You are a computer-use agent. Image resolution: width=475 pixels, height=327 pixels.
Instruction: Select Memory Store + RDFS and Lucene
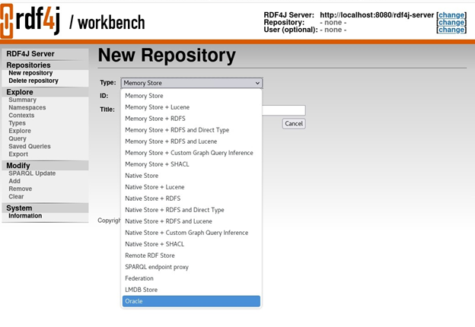(191, 141)
